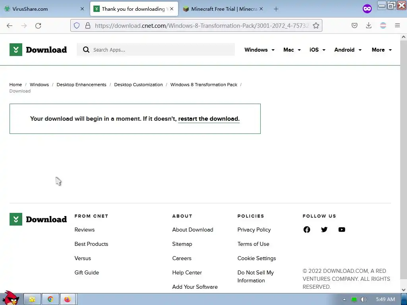The width and height of the screenshot is (407, 305).
Task: Open the Twitter follow icon
Action: point(324,230)
